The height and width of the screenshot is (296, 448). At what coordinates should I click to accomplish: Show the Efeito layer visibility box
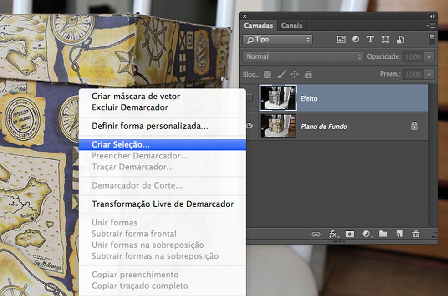(x=249, y=98)
